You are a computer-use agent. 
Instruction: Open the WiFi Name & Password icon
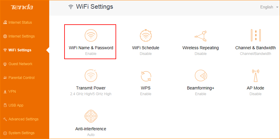[91, 35]
